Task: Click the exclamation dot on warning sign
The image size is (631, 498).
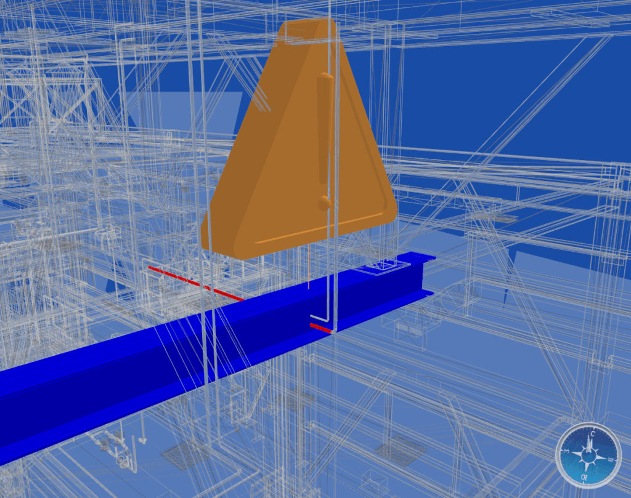Action: 324,203
